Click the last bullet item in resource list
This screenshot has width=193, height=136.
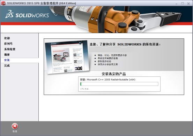pyautogui.click(x=108, y=64)
